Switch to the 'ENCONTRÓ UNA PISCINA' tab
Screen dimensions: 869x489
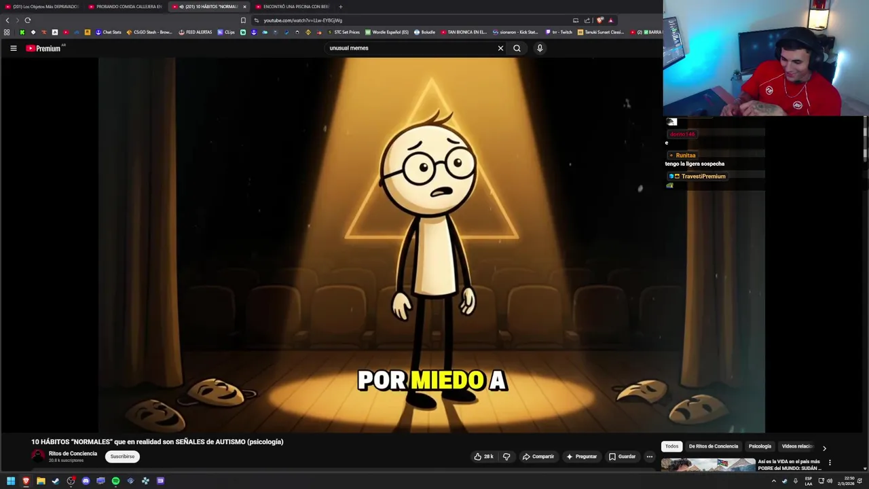click(x=293, y=7)
